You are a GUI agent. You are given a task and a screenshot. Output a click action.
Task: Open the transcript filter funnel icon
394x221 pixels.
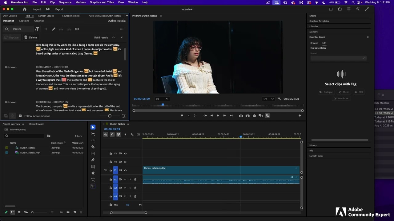(37, 29)
